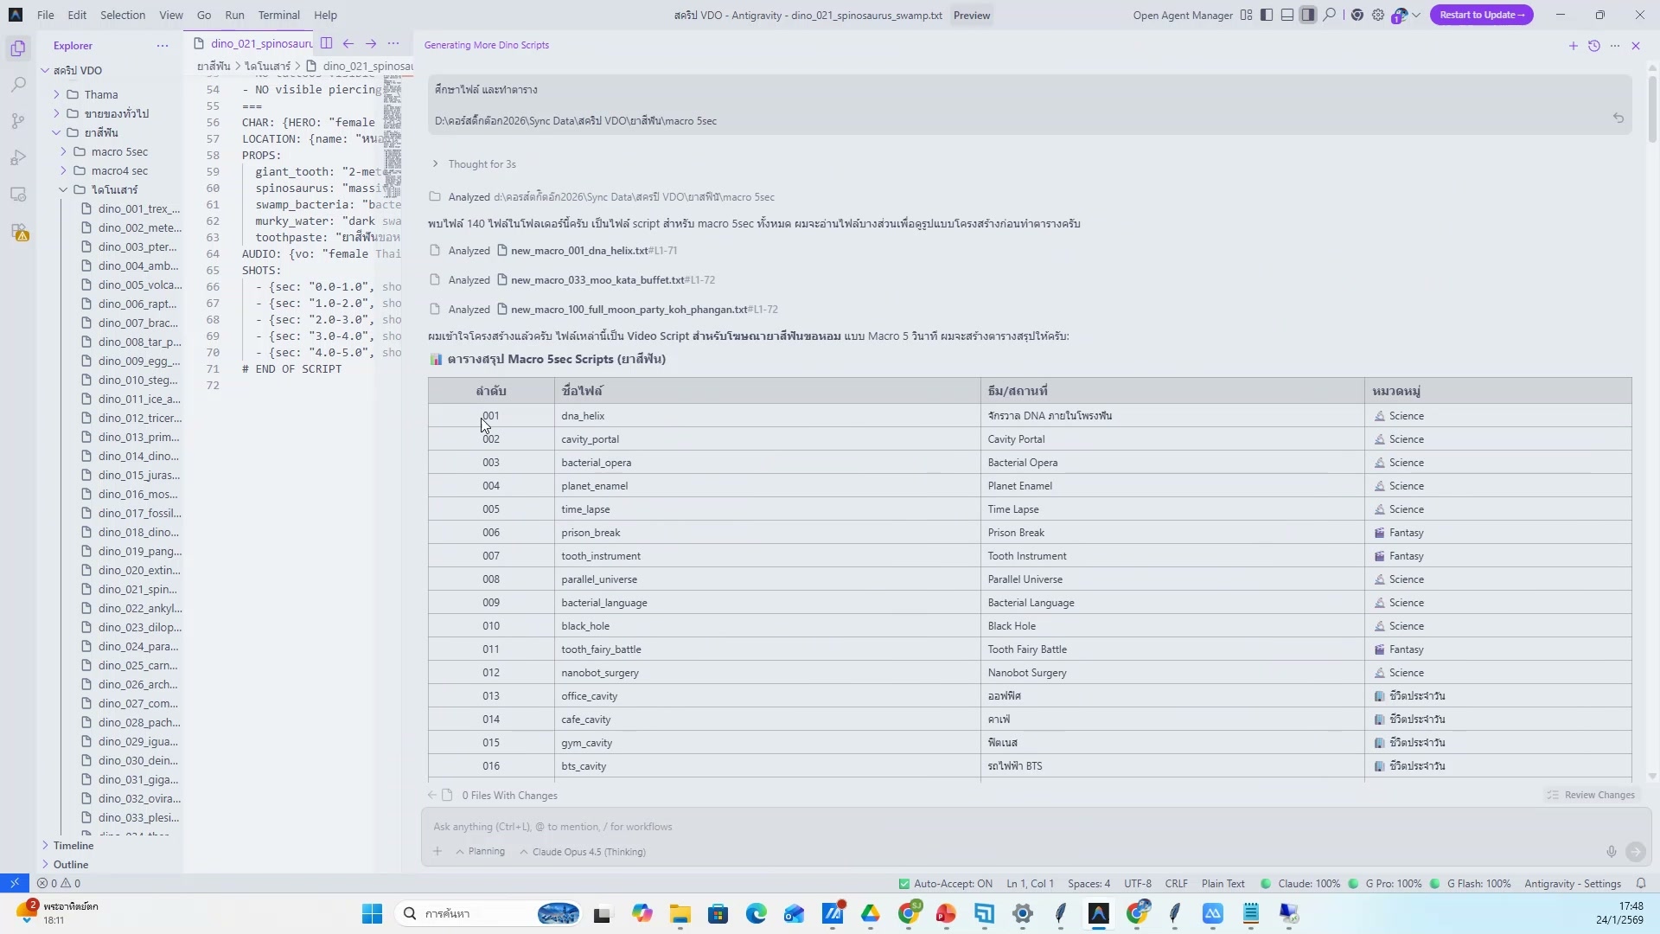
Task: Toggle the bottom panel layout button
Action: coord(1287,15)
